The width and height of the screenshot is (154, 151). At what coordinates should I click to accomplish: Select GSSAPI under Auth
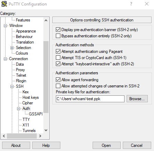pos(36,114)
